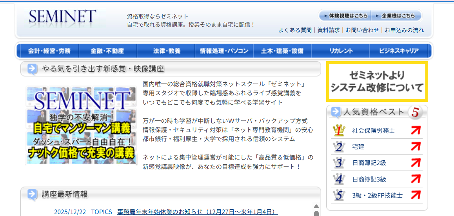Viewport: 454px width, 216px height.
Task: Click the SEMINET logo in header
Action: [x=63, y=17]
